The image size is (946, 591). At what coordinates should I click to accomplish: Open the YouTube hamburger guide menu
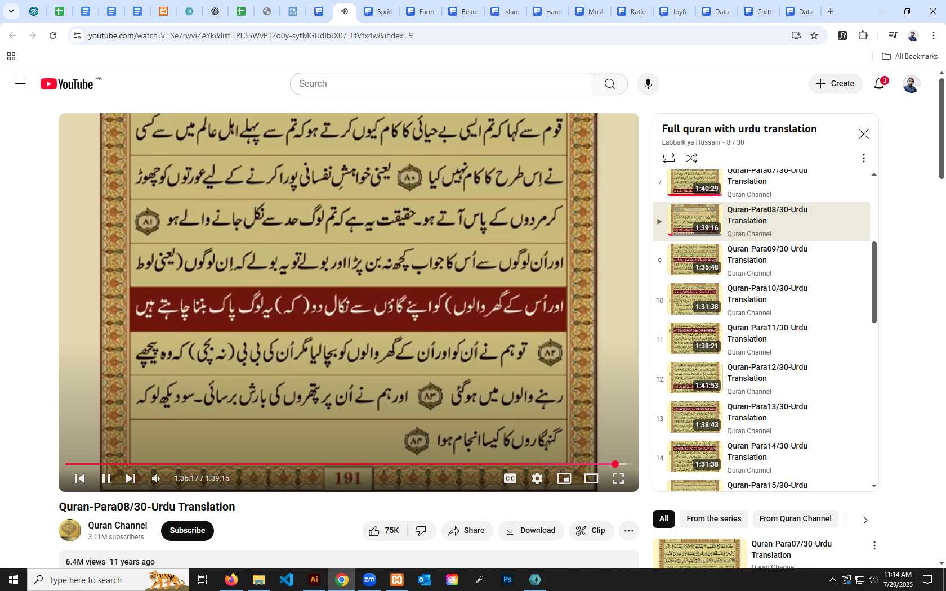pyautogui.click(x=20, y=84)
